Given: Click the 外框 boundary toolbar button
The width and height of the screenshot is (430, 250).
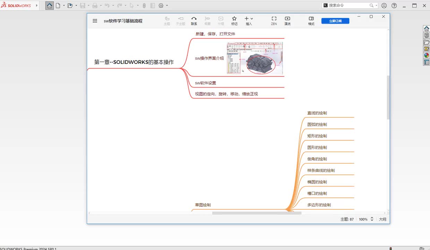Looking at the screenshot, I should tap(221, 21).
